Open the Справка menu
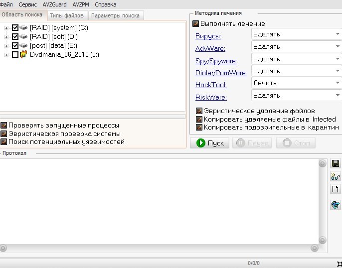Screen dimensions: 342x268 (105, 4)
